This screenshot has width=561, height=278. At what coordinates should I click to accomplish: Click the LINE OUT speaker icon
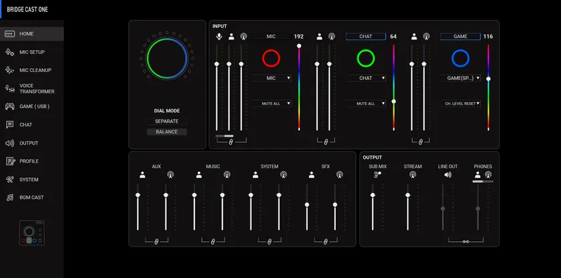[447, 175]
